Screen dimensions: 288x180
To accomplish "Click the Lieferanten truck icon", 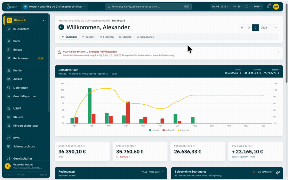I will click(x=9, y=87).
